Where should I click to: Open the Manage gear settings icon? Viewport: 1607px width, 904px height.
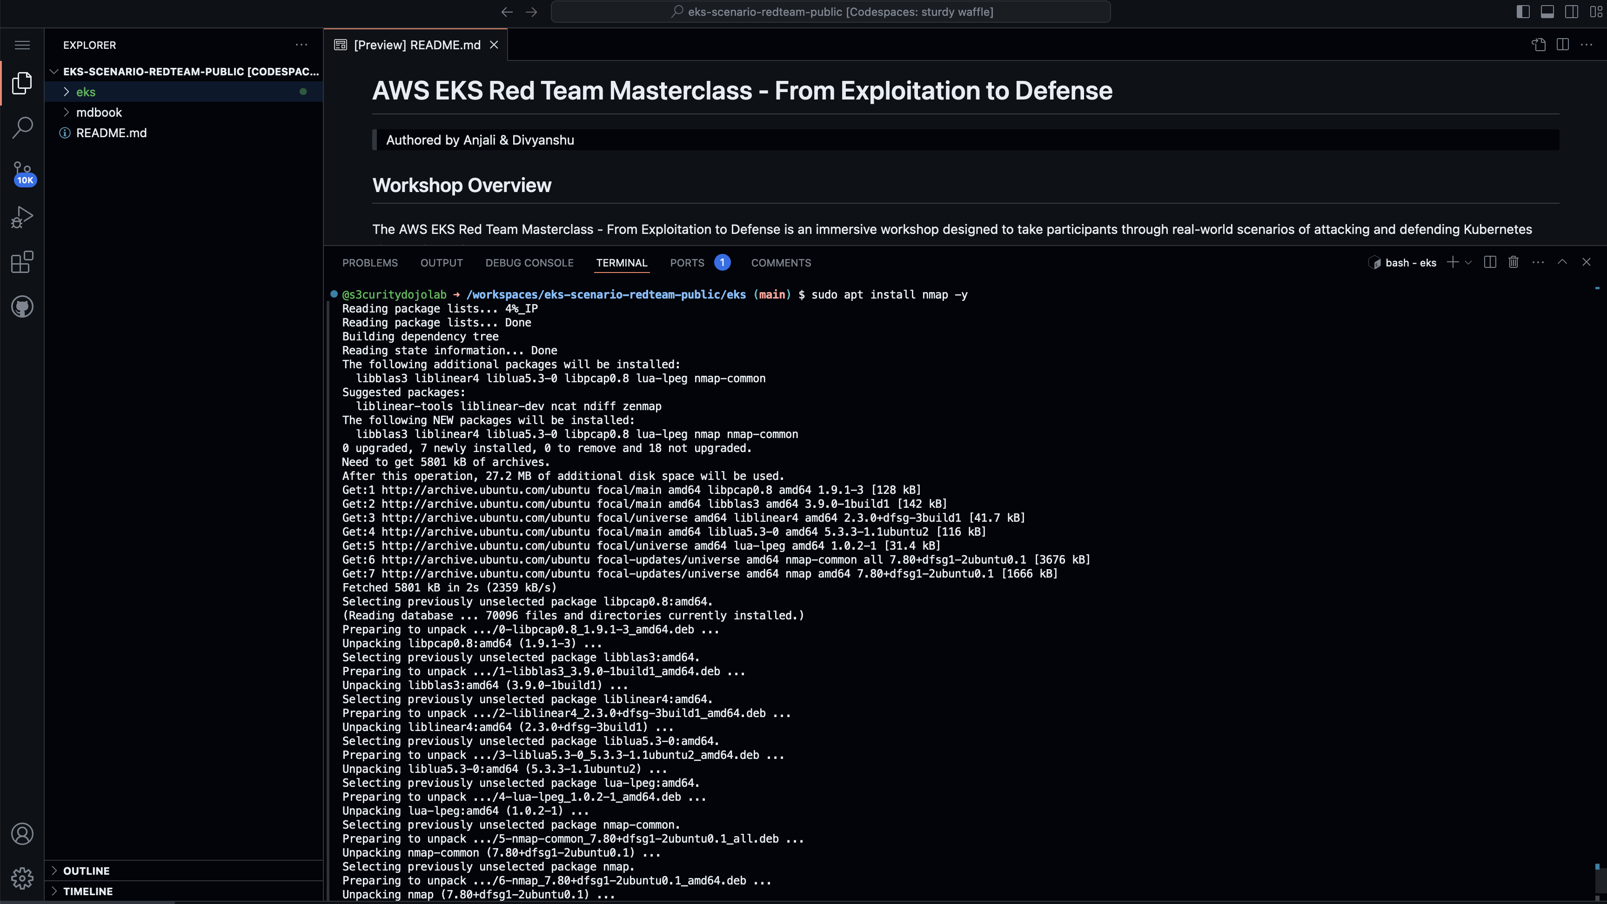pos(22,878)
